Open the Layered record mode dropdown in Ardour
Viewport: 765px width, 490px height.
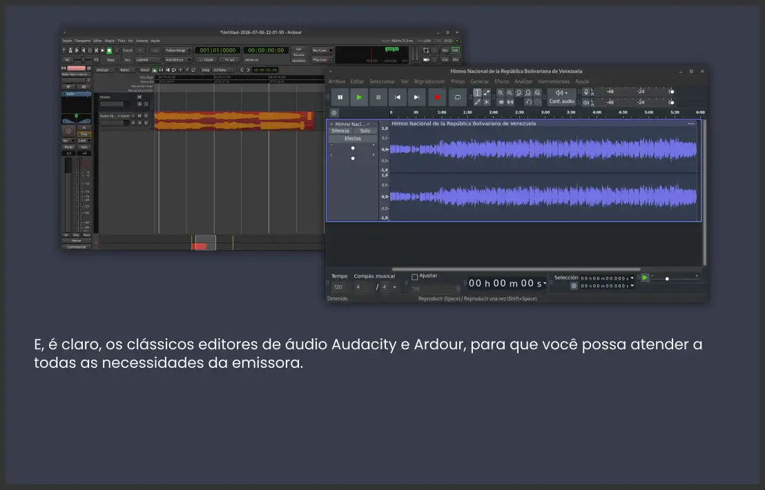tap(147, 60)
